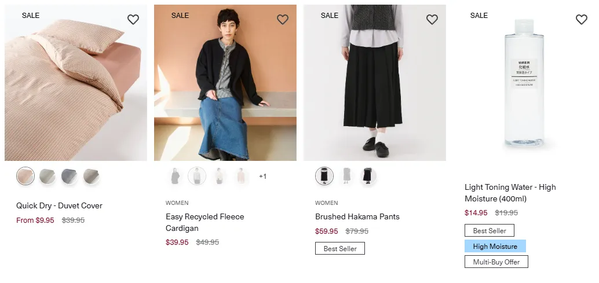Click the Brushed Hakama Pants title

[x=357, y=216]
